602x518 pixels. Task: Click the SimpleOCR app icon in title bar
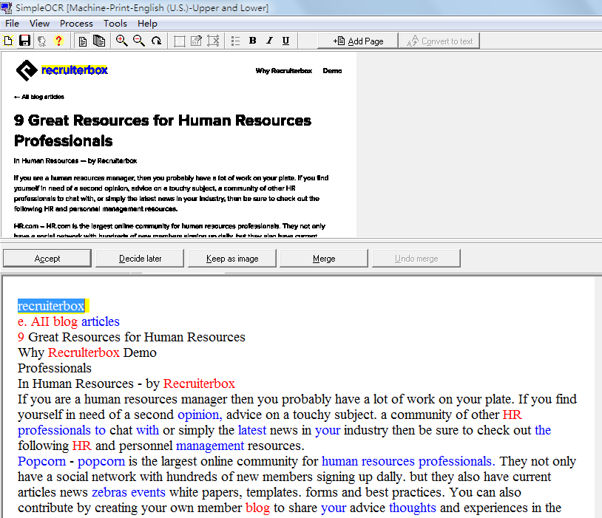click(x=6, y=7)
